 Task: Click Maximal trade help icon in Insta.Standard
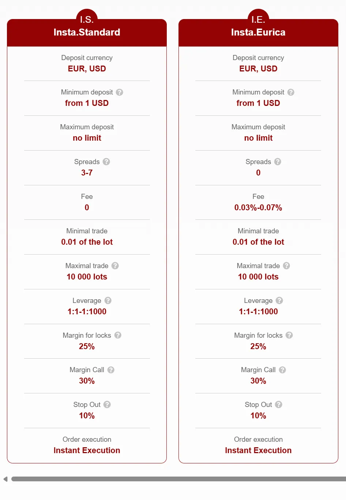(x=115, y=266)
